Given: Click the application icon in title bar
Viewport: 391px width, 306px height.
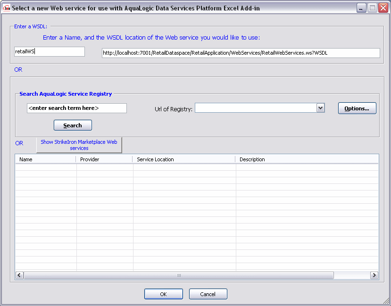Looking at the screenshot, I should tap(6, 8).
